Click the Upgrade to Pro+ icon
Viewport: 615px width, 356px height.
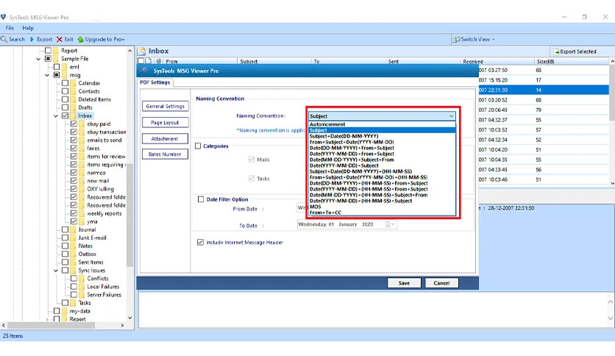(x=80, y=39)
